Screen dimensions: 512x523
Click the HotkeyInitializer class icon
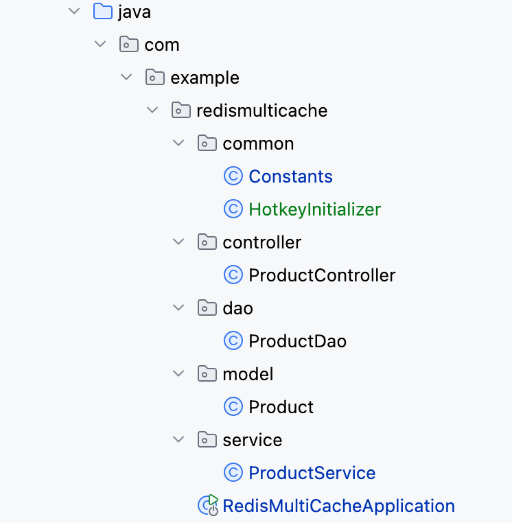(x=233, y=209)
